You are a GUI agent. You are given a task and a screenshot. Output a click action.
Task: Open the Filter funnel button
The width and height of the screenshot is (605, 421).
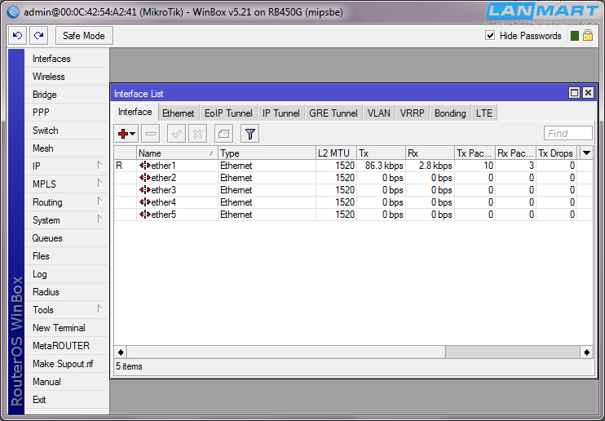point(250,134)
